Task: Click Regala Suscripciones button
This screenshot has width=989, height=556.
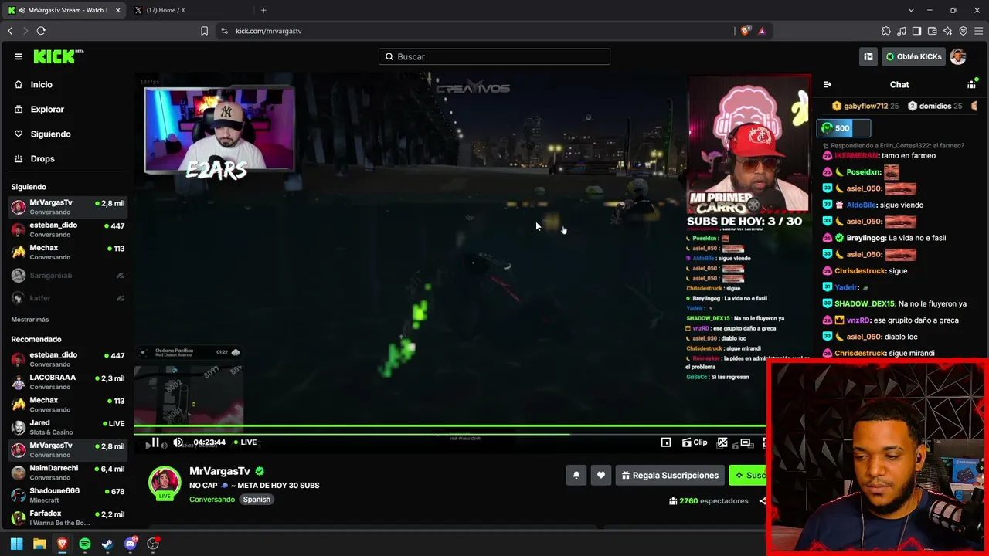Action: click(670, 476)
